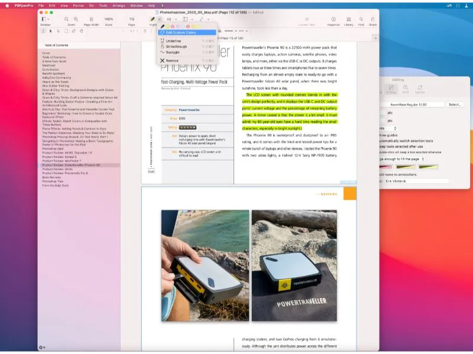Image resolution: width=473 pixels, height=354 pixels.
Task: Click the photo of hand holding power pack
Action: click(205, 265)
